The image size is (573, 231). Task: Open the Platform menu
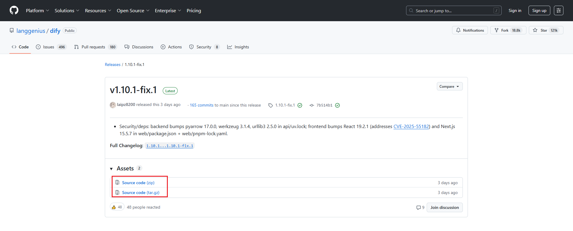(37, 10)
